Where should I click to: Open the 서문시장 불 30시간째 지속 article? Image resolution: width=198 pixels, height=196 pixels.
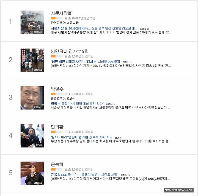point(94,28)
